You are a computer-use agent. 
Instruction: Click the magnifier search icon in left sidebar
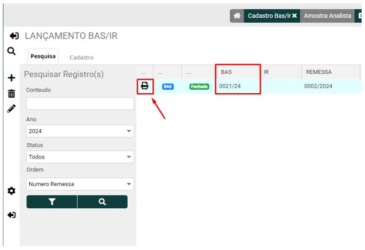pos(11,51)
